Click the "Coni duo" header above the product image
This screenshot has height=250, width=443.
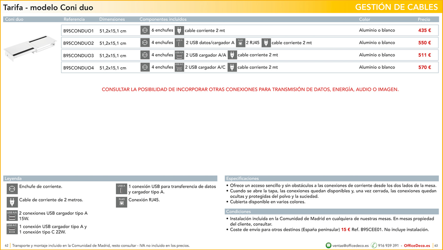pyautogui.click(x=14, y=19)
